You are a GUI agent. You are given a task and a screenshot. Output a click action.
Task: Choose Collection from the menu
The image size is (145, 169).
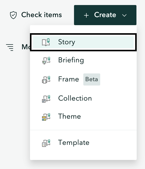point(83,99)
